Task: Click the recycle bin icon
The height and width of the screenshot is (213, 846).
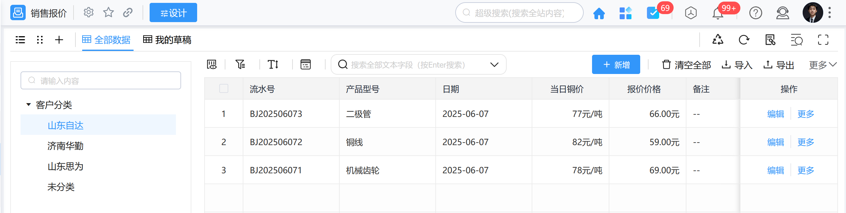Action: point(718,40)
